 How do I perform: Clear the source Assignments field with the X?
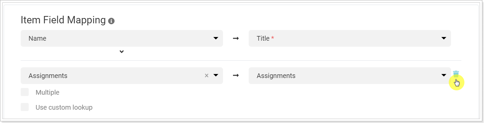point(207,76)
